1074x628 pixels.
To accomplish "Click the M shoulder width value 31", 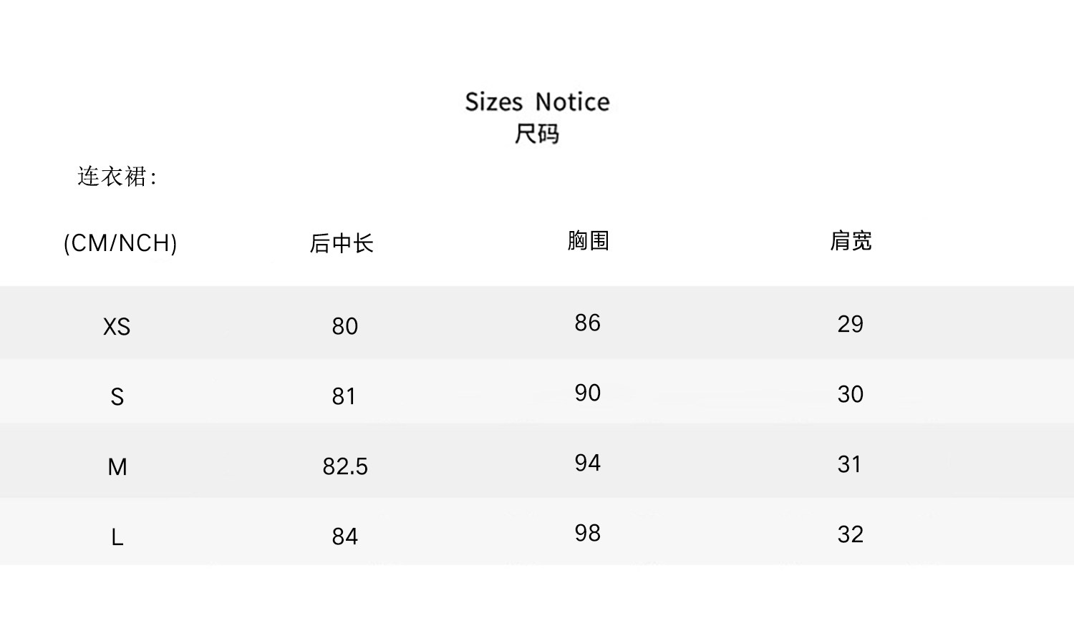I will point(850,464).
